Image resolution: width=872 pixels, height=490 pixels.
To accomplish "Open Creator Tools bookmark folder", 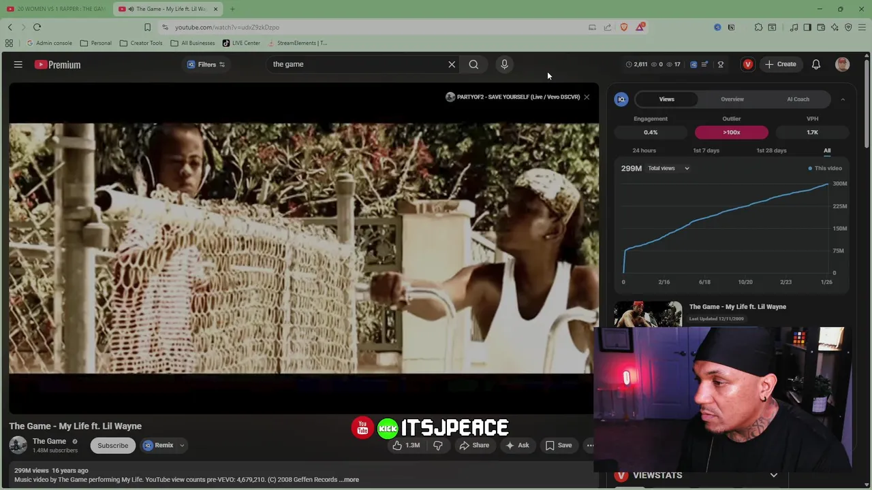I will coord(141,43).
